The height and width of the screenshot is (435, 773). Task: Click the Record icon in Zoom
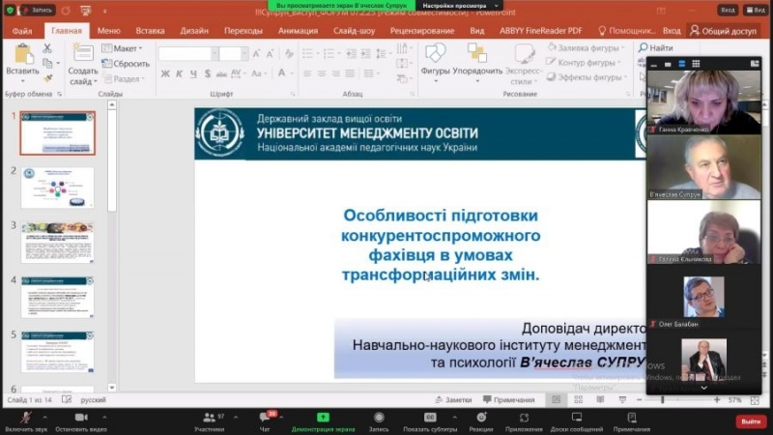click(379, 417)
